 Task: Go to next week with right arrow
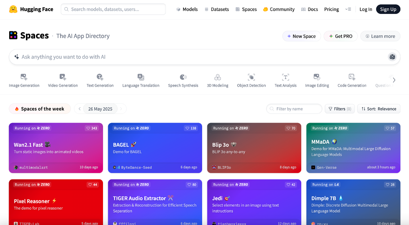[121, 109]
